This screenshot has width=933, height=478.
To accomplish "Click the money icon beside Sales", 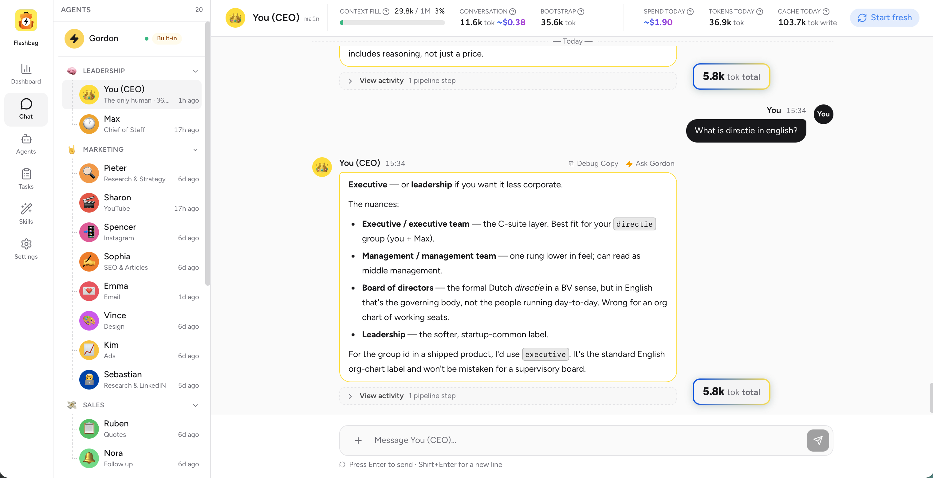I will (x=72, y=405).
